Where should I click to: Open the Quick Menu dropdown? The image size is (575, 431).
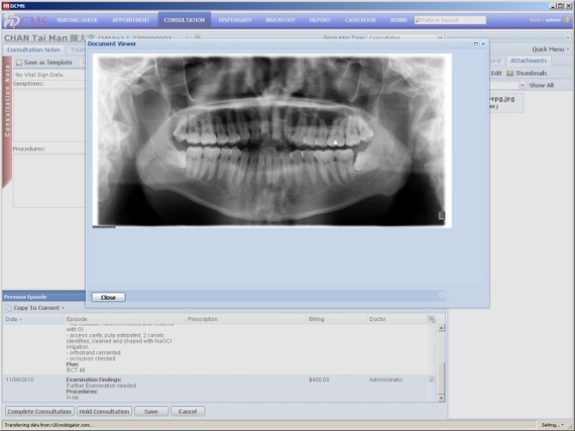coord(549,49)
